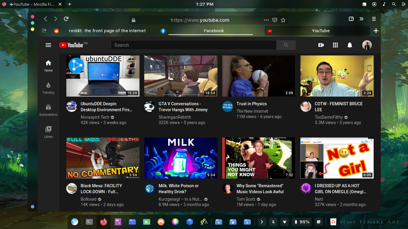
Task: Click the top panel search icon
Action: 394,4
